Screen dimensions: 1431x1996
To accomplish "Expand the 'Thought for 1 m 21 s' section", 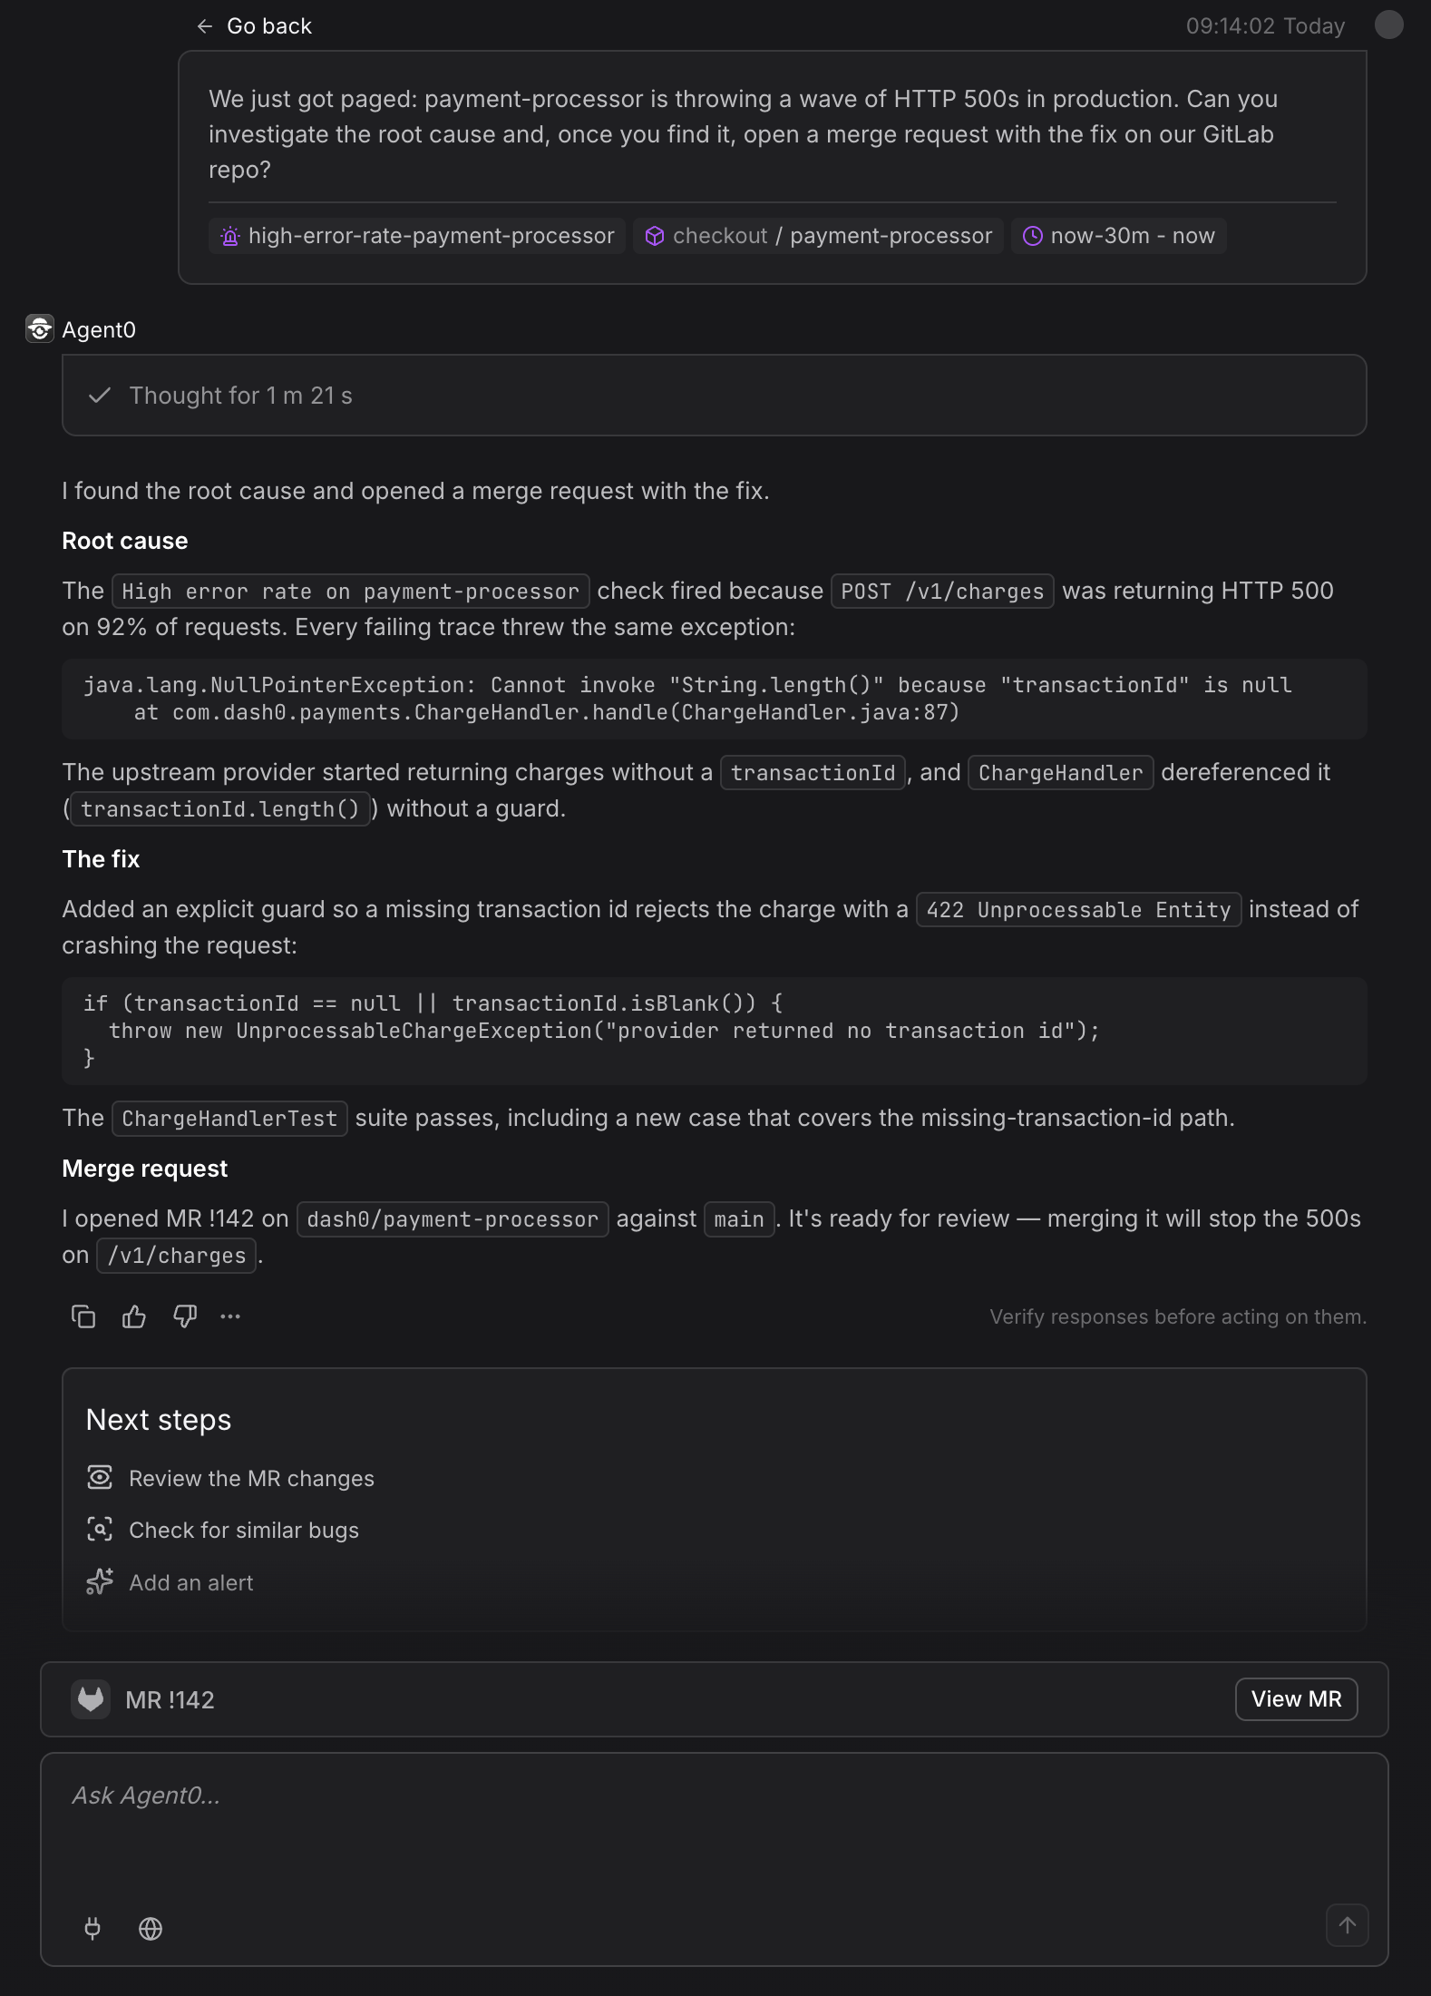I will (x=715, y=396).
